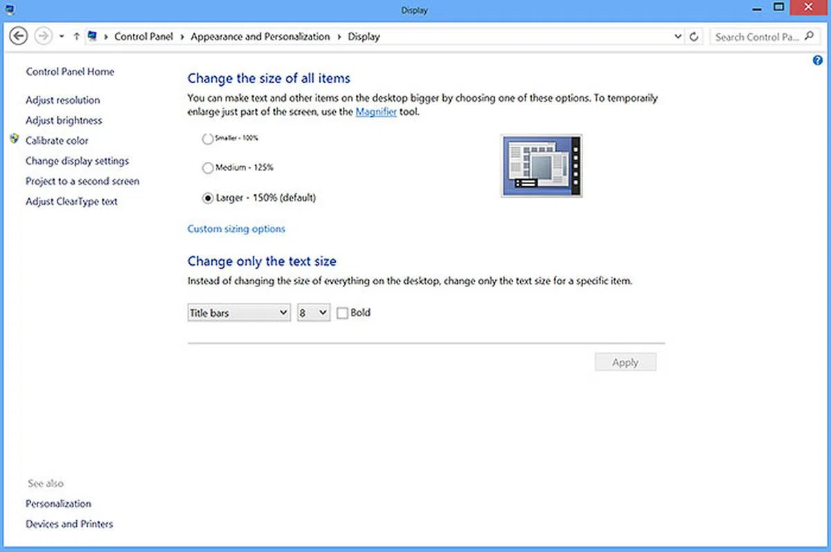Click the Refresh button in address bar
Screen dimensions: 831x552
click(x=695, y=37)
